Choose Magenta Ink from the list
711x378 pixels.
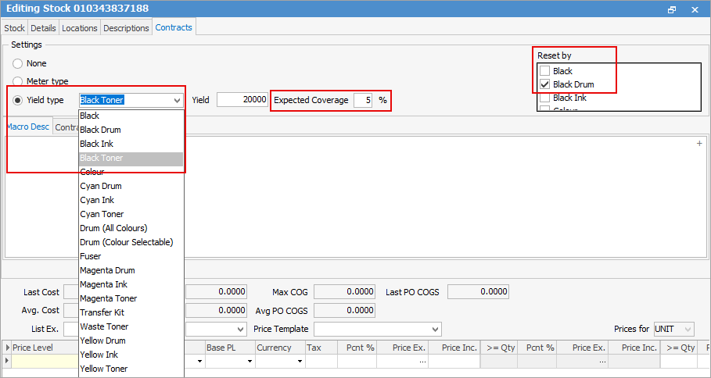131,284
